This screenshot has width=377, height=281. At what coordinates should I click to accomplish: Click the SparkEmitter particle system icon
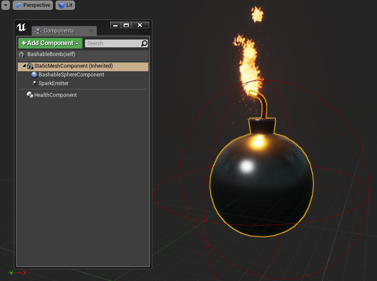pos(34,83)
